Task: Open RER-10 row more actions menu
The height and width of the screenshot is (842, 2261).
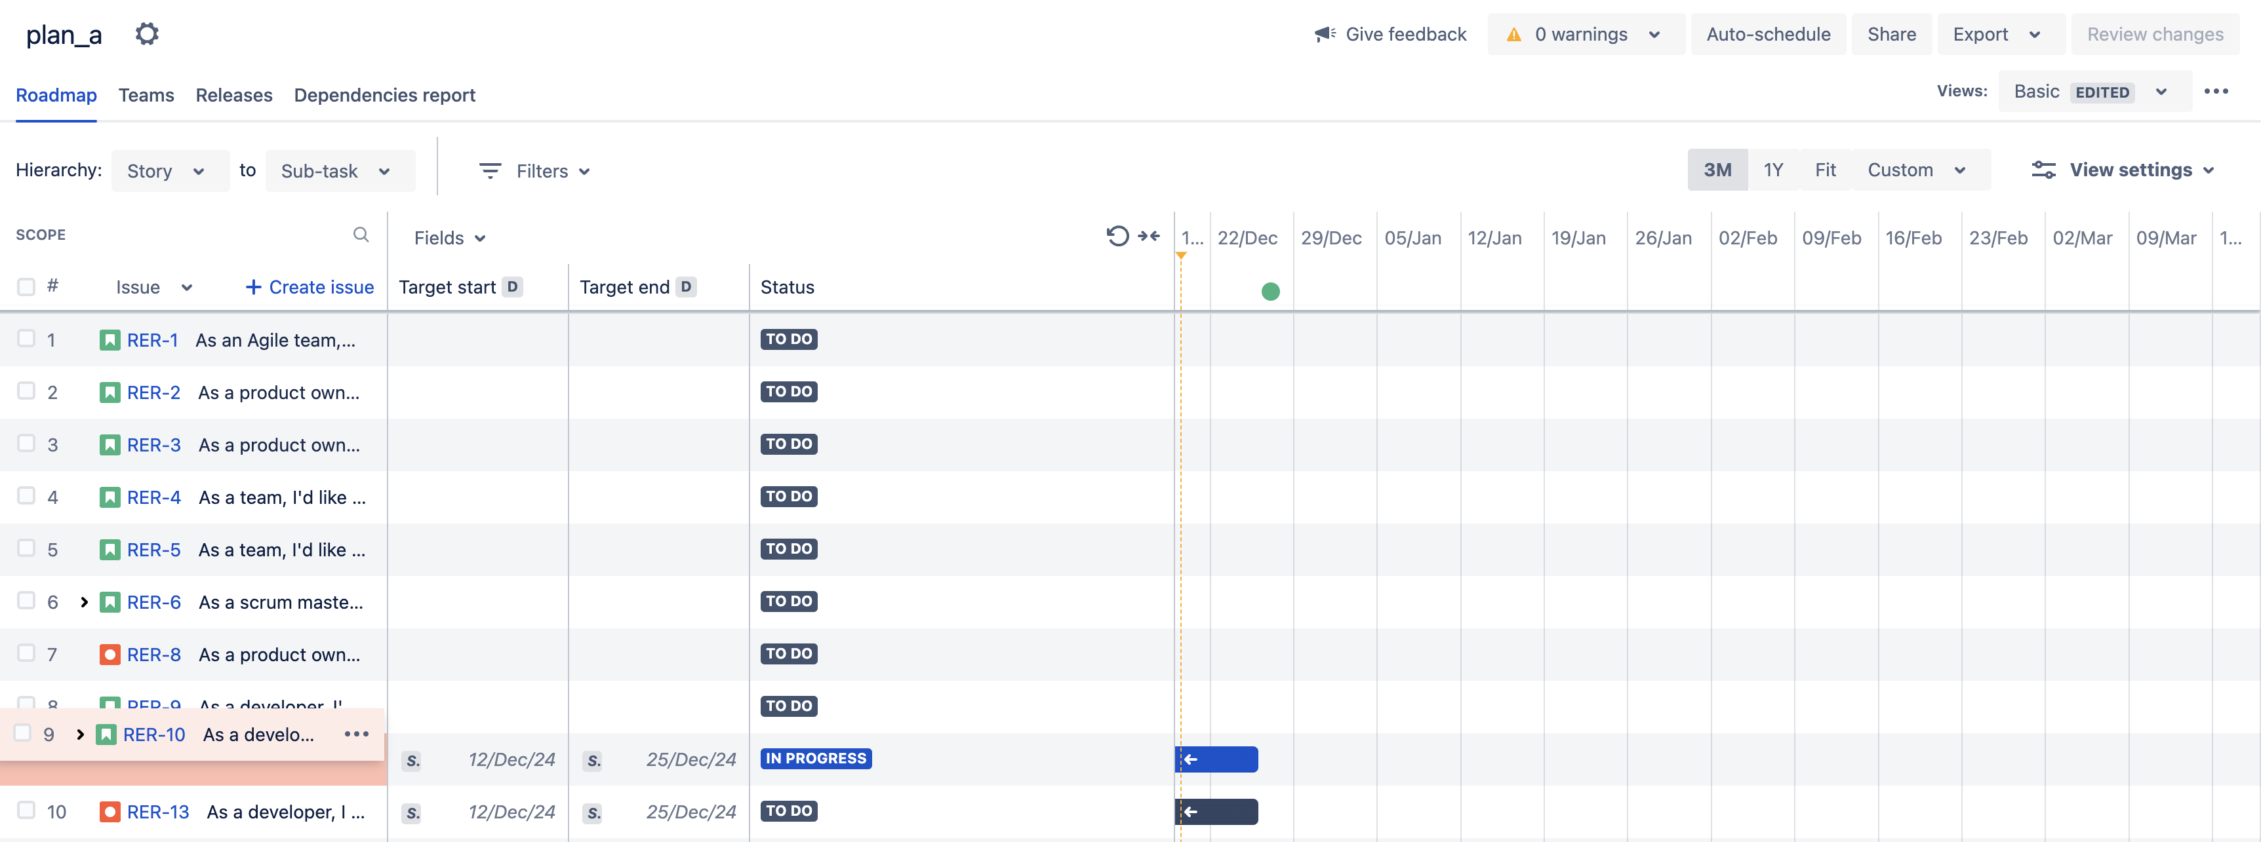Action: 356,734
